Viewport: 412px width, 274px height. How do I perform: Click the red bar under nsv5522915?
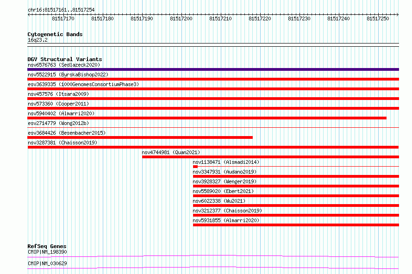click(x=213, y=79)
